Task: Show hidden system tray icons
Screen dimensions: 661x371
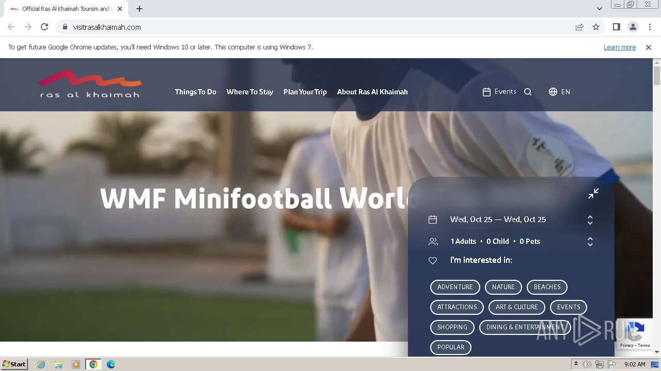Action: click(576, 364)
